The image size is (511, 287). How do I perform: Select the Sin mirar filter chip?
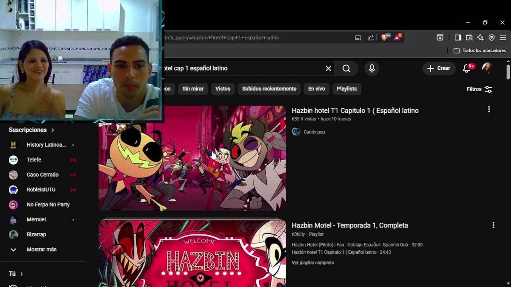coord(193,89)
